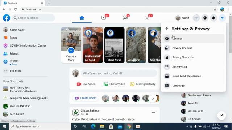Viewport: 232px width, 130px height.
Task: Open Kashif profile from top bar
Action: point(182,18)
